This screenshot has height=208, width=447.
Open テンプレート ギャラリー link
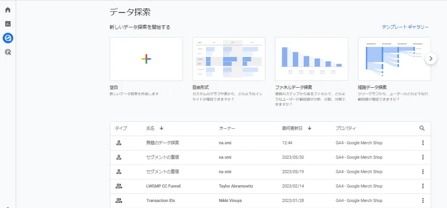coord(405,27)
